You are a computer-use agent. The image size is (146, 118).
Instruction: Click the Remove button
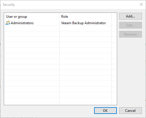click(x=131, y=34)
